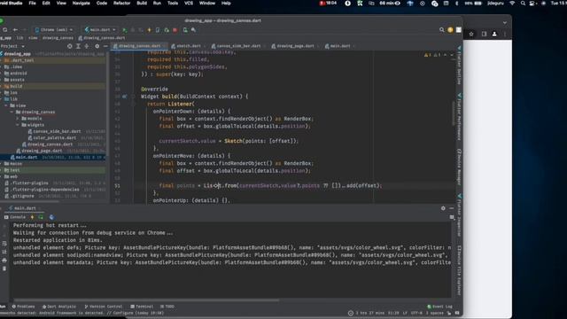Open the Build menu
This screenshot has width=567, height=319.
point(142,4)
